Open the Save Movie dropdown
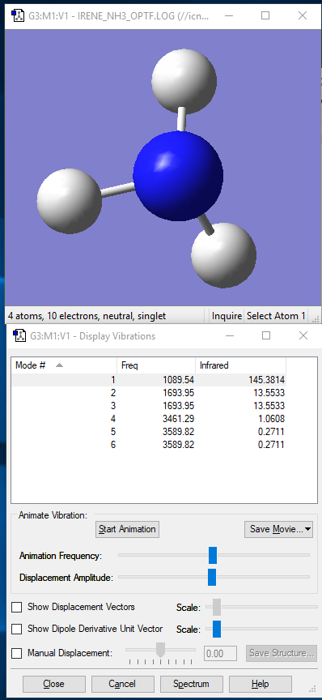This screenshot has width=322, height=700. 278,529
